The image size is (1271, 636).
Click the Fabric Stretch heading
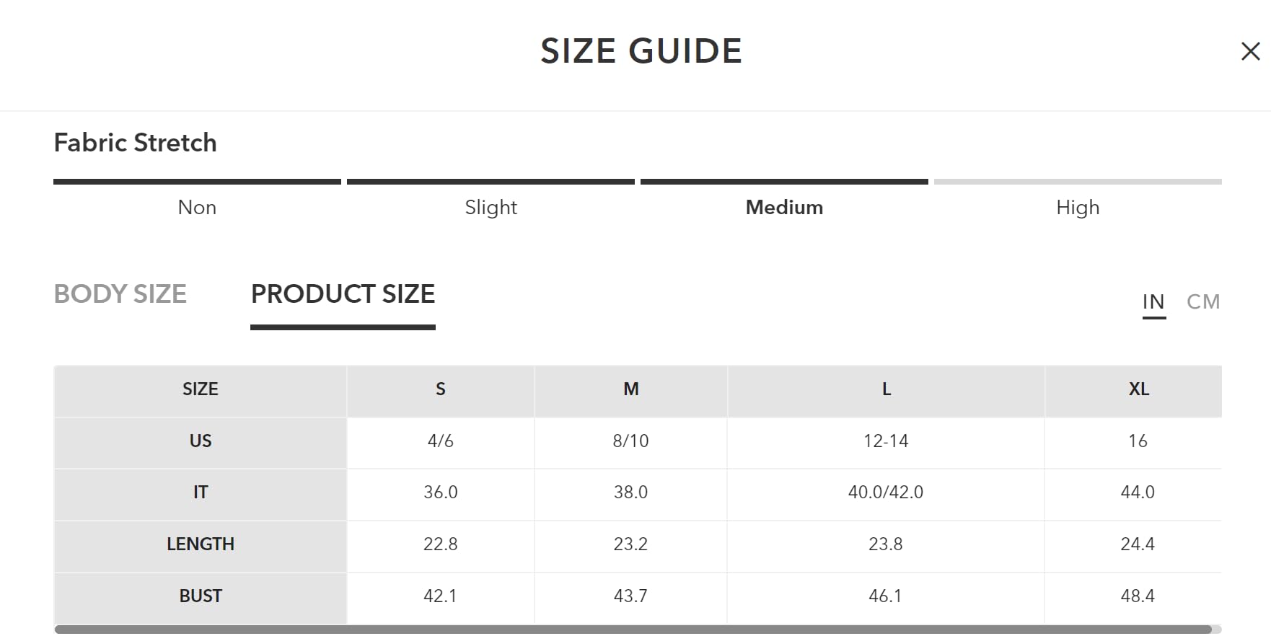point(135,143)
